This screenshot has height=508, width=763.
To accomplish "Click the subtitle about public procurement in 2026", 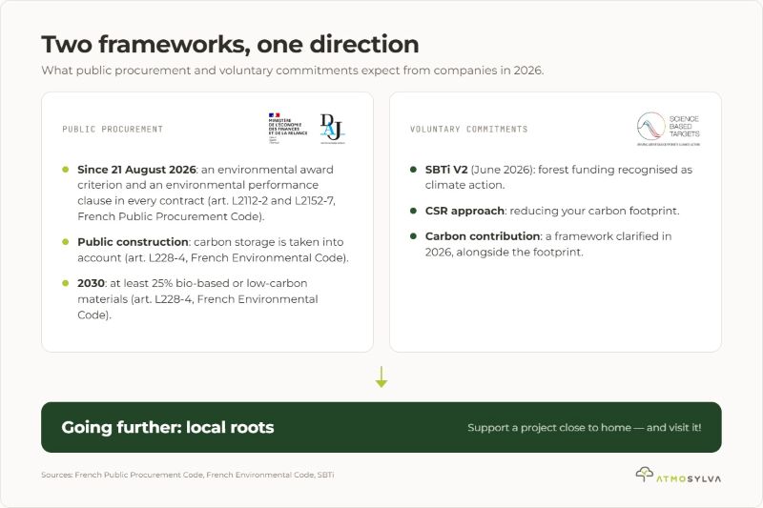I will [293, 71].
